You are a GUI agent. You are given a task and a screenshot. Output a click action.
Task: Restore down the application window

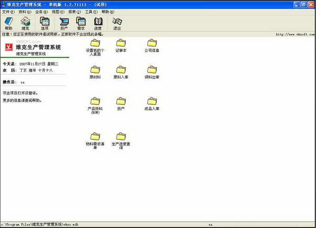[x=304, y=5]
